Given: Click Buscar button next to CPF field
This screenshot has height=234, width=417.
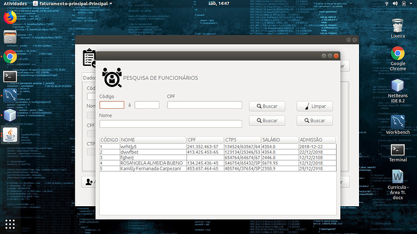Looking at the screenshot, I should (x=267, y=106).
